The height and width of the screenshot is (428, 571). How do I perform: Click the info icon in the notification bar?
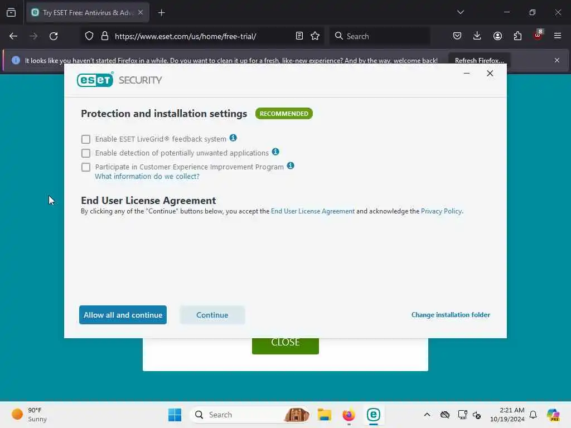[x=16, y=60]
